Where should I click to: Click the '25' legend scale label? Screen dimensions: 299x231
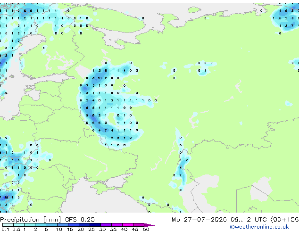click(91, 229)
